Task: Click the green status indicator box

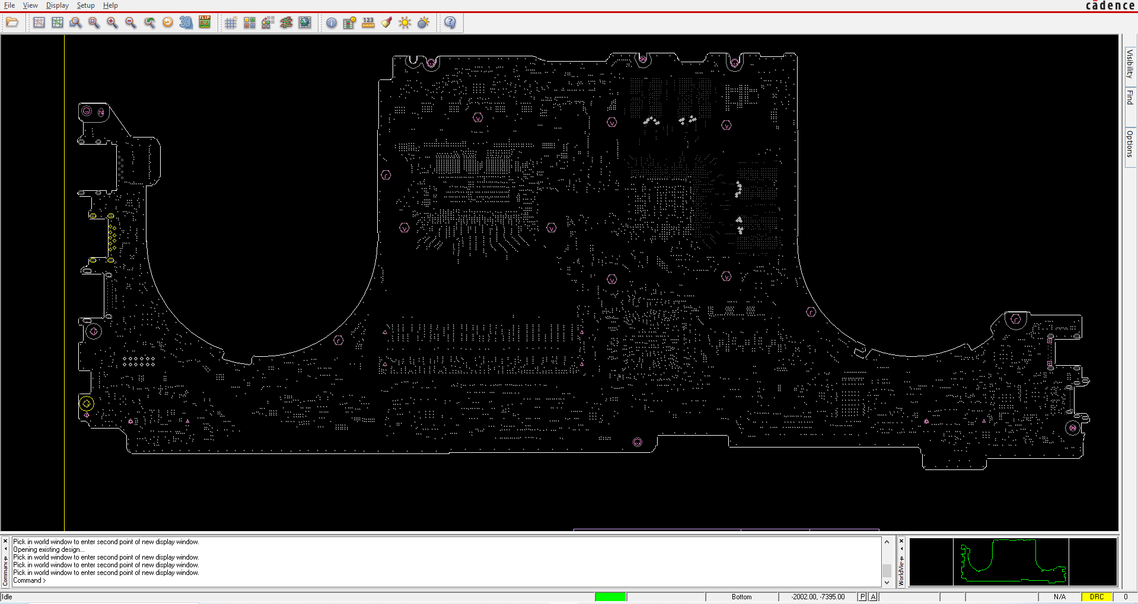Action: (611, 597)
